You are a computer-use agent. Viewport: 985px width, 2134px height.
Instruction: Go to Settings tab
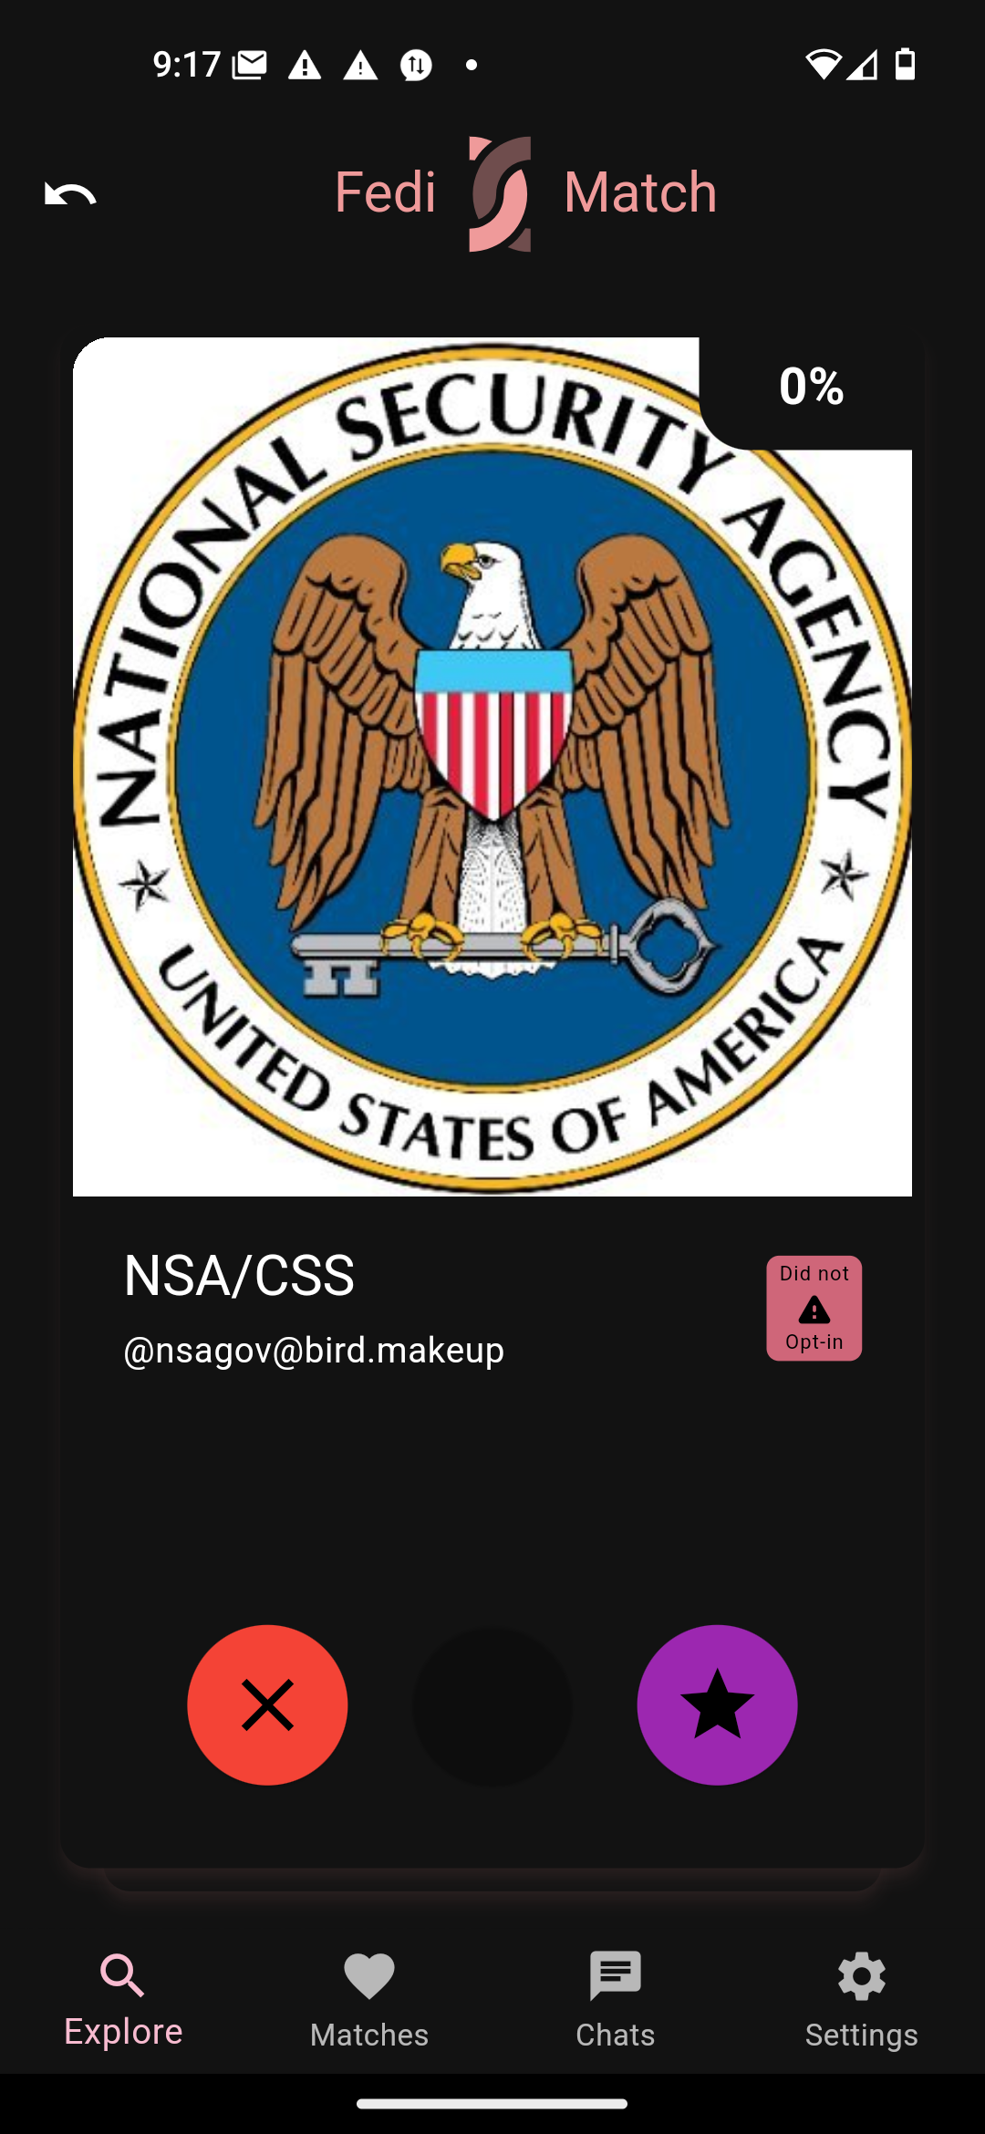coord(862,1999)
